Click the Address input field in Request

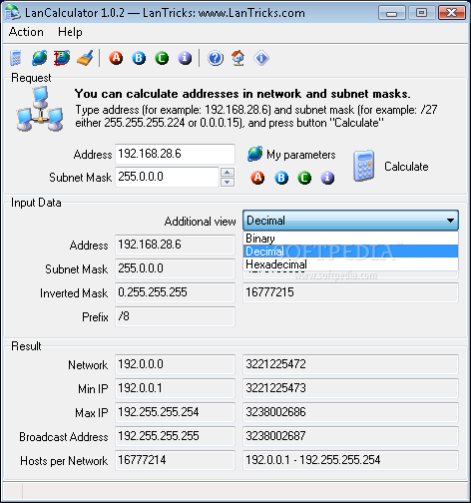[x=176, y=154]
